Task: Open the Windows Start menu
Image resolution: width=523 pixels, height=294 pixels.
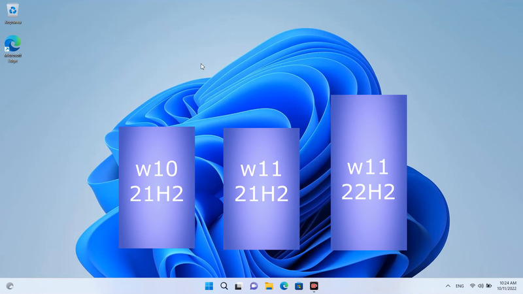Action: coord(209,286)
